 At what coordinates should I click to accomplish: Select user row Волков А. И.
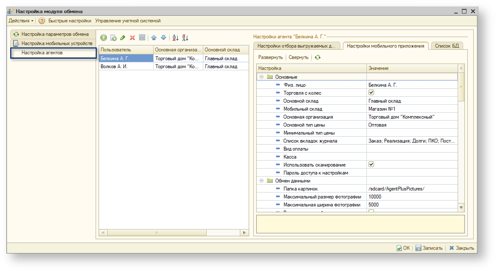click(x=126, y=67)
